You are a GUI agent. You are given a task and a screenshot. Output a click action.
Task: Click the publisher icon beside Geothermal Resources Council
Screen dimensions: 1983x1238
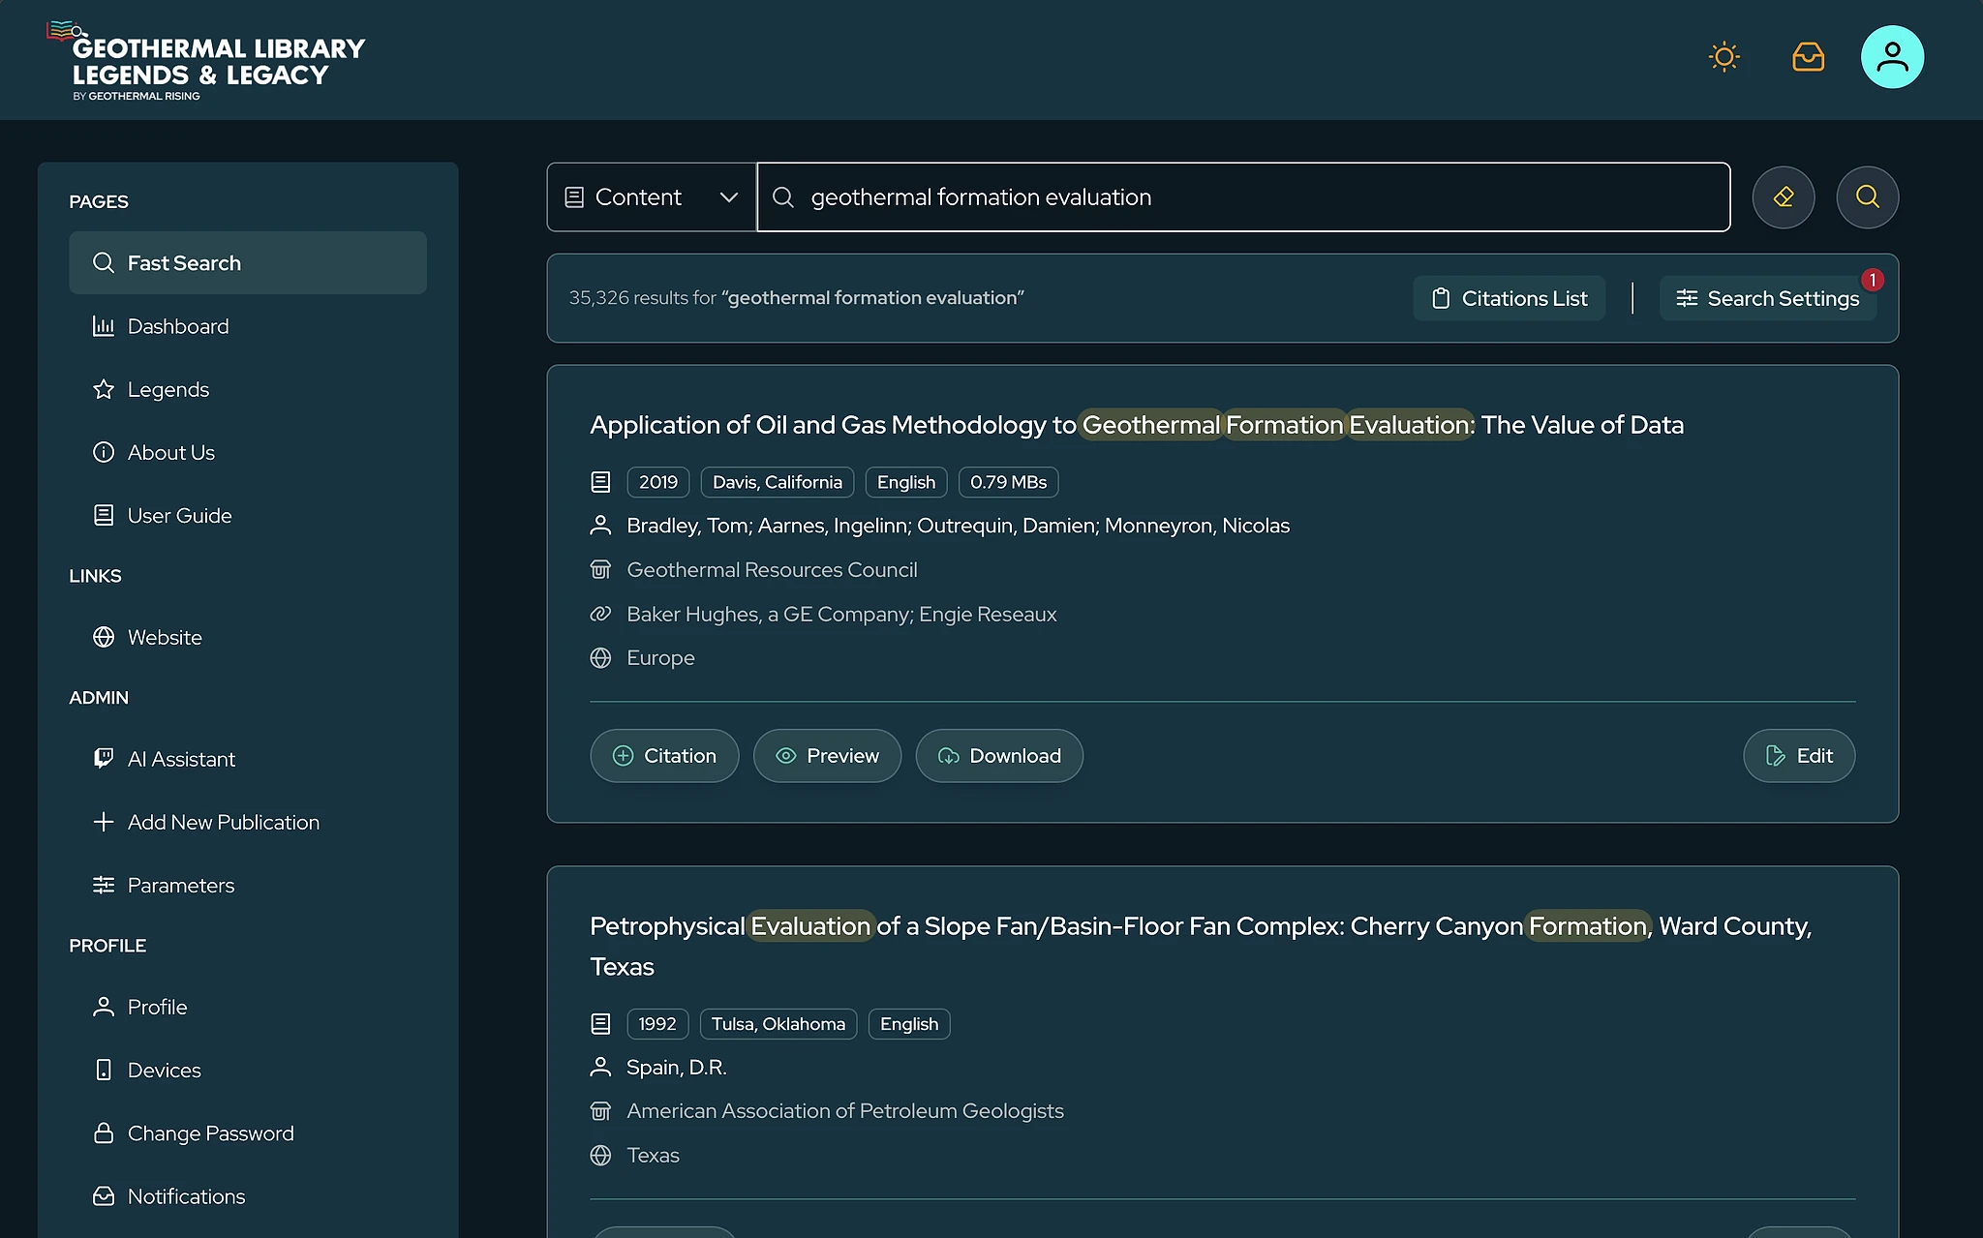tap(600, 569)
